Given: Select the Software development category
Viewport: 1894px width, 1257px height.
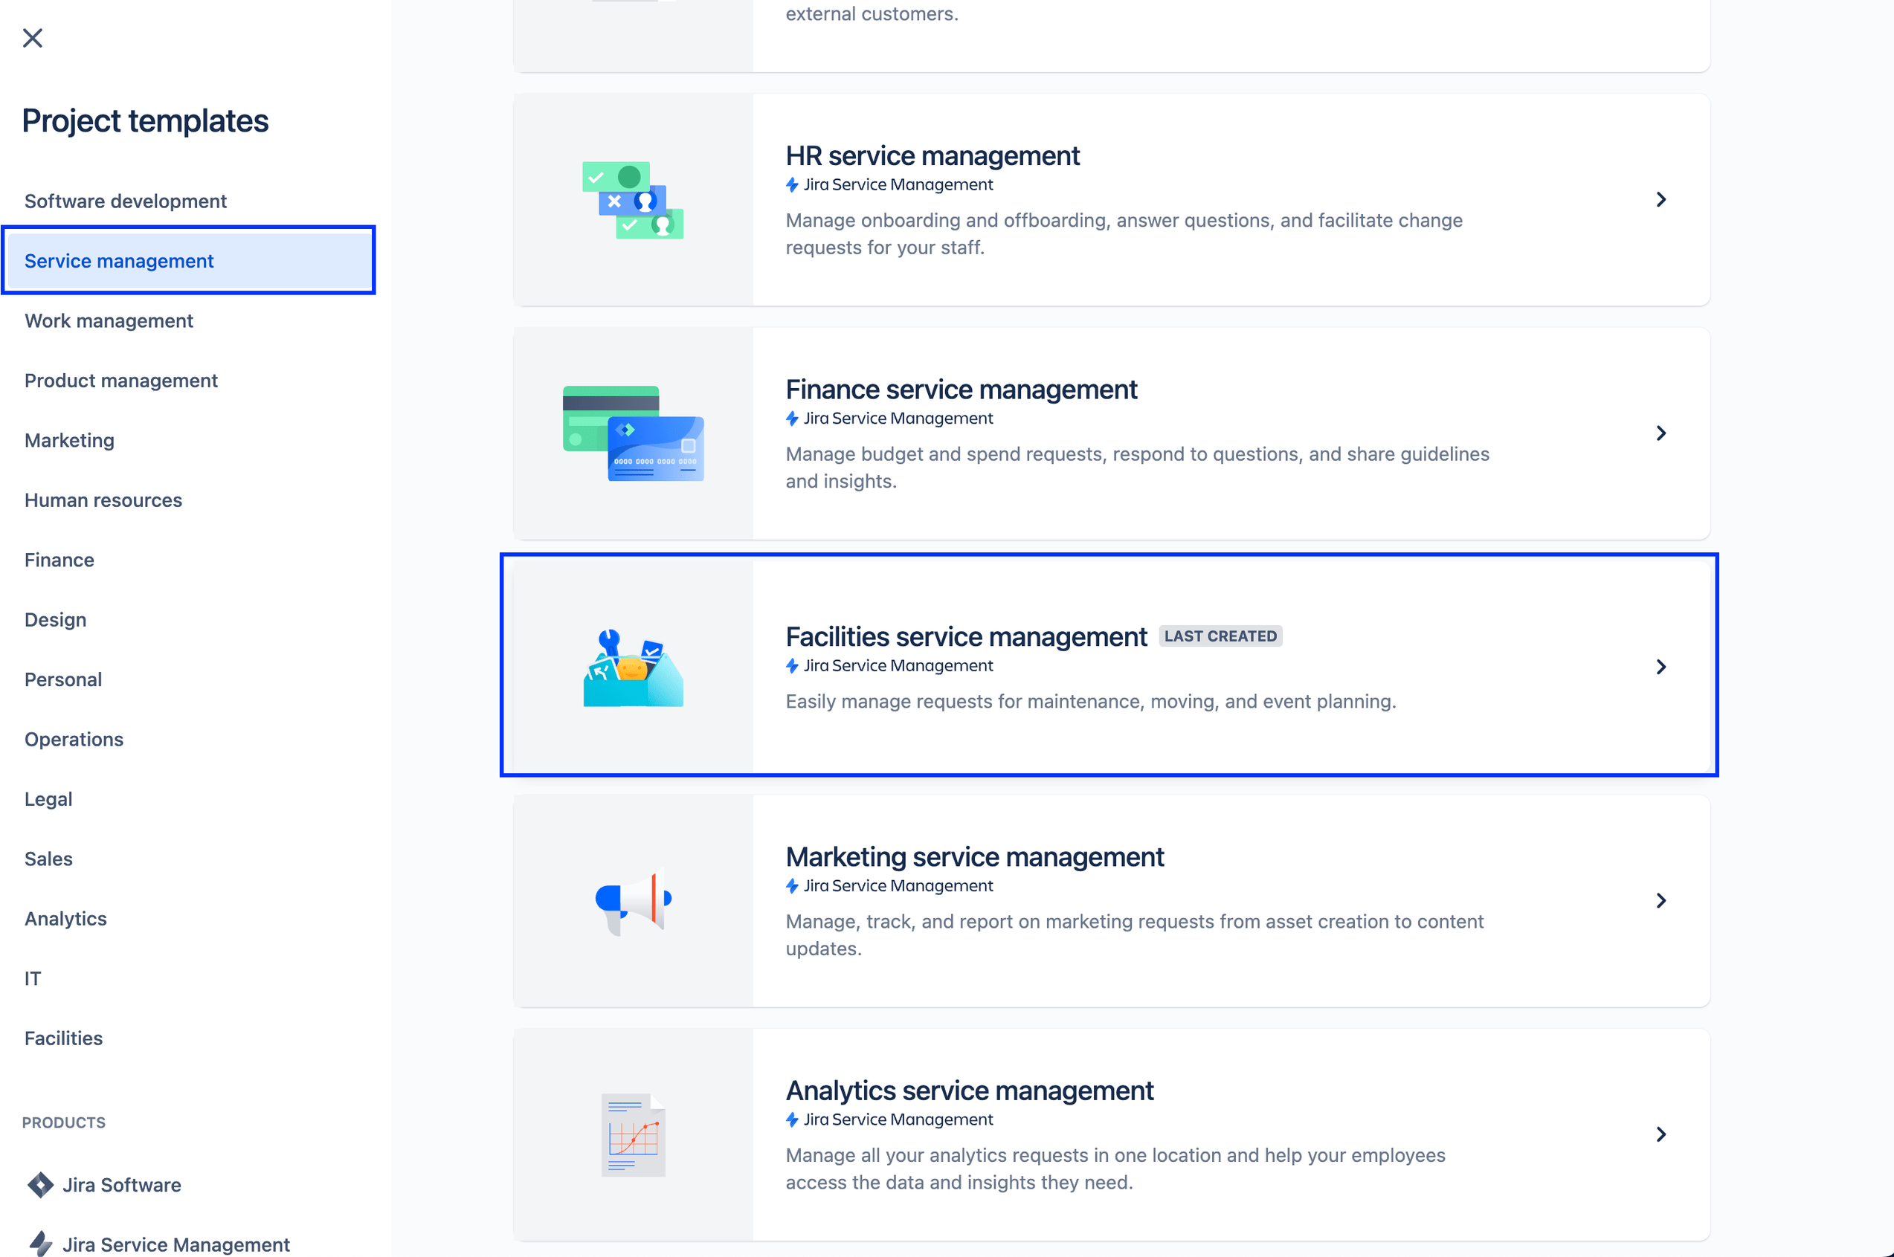Looking at the screenshot, I should [x=126, y=199].
